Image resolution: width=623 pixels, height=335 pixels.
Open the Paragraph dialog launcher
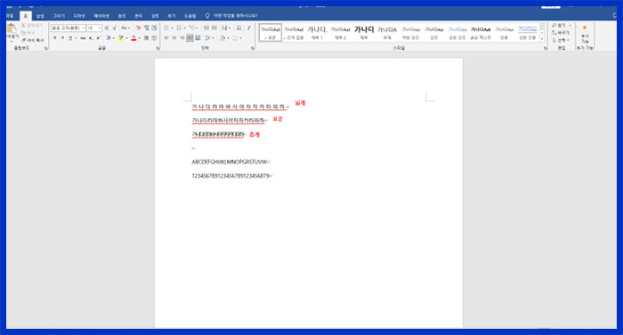pos(252,48)
